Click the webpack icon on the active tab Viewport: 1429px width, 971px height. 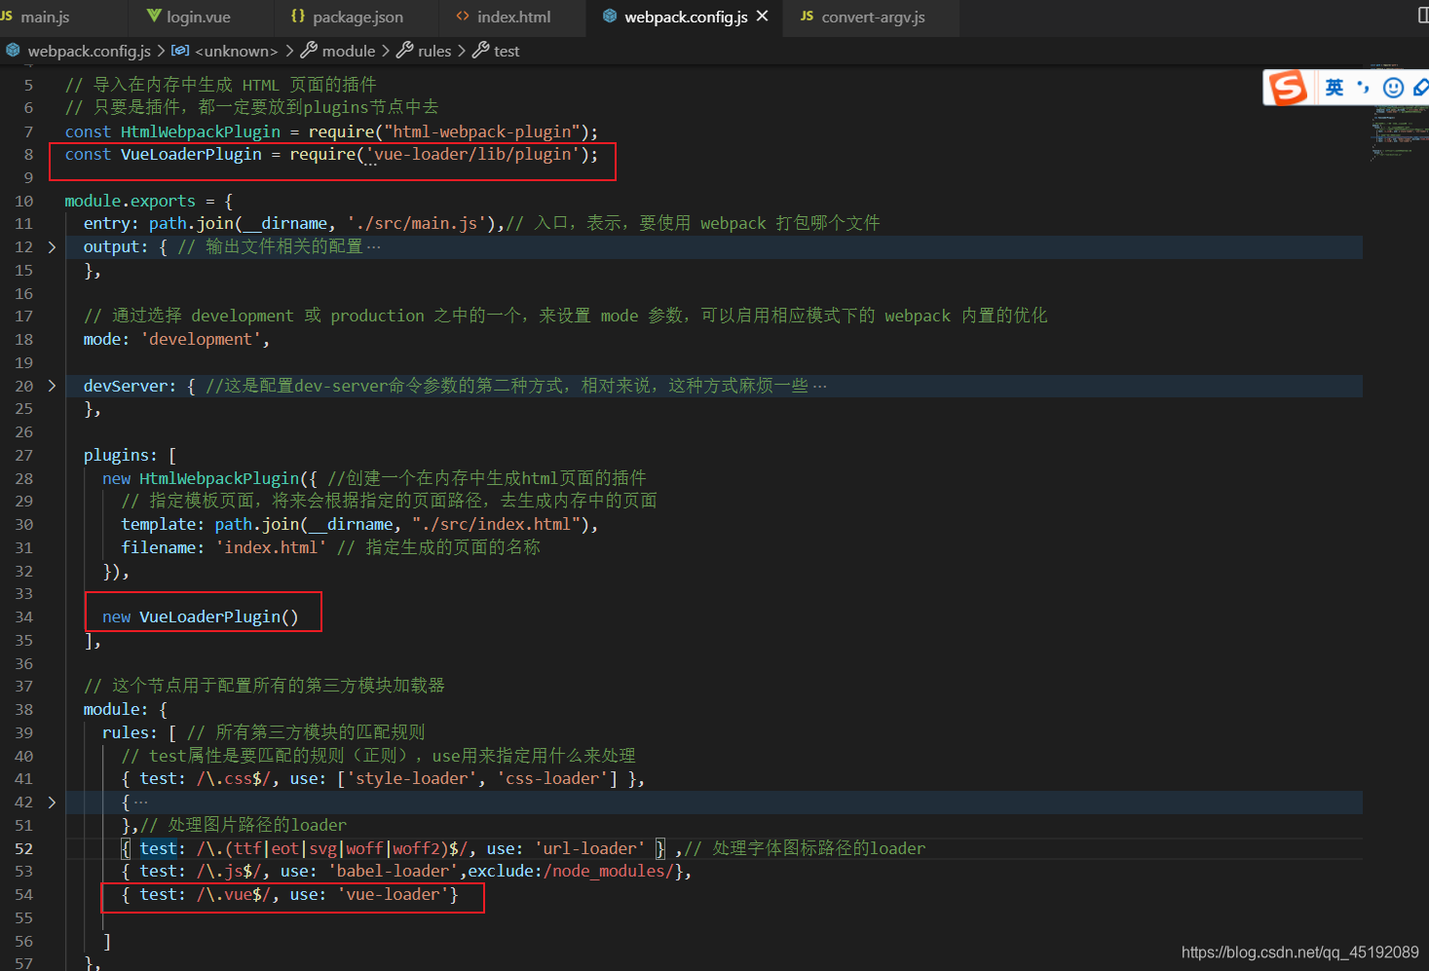610,17
